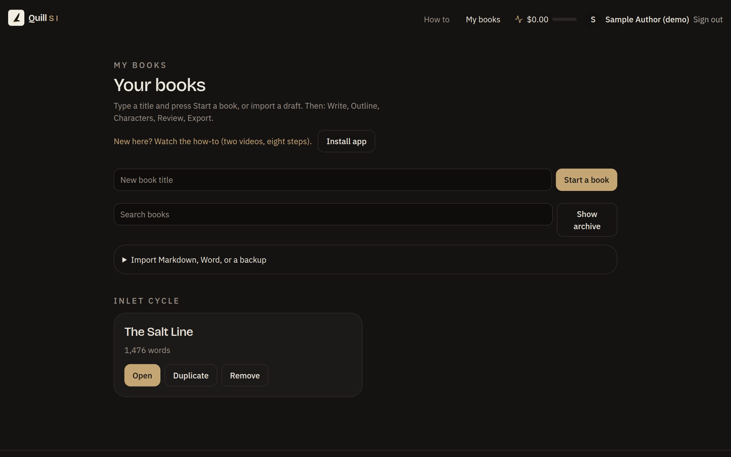Open the S avatar for Sample Author

(x=593, y=19)
